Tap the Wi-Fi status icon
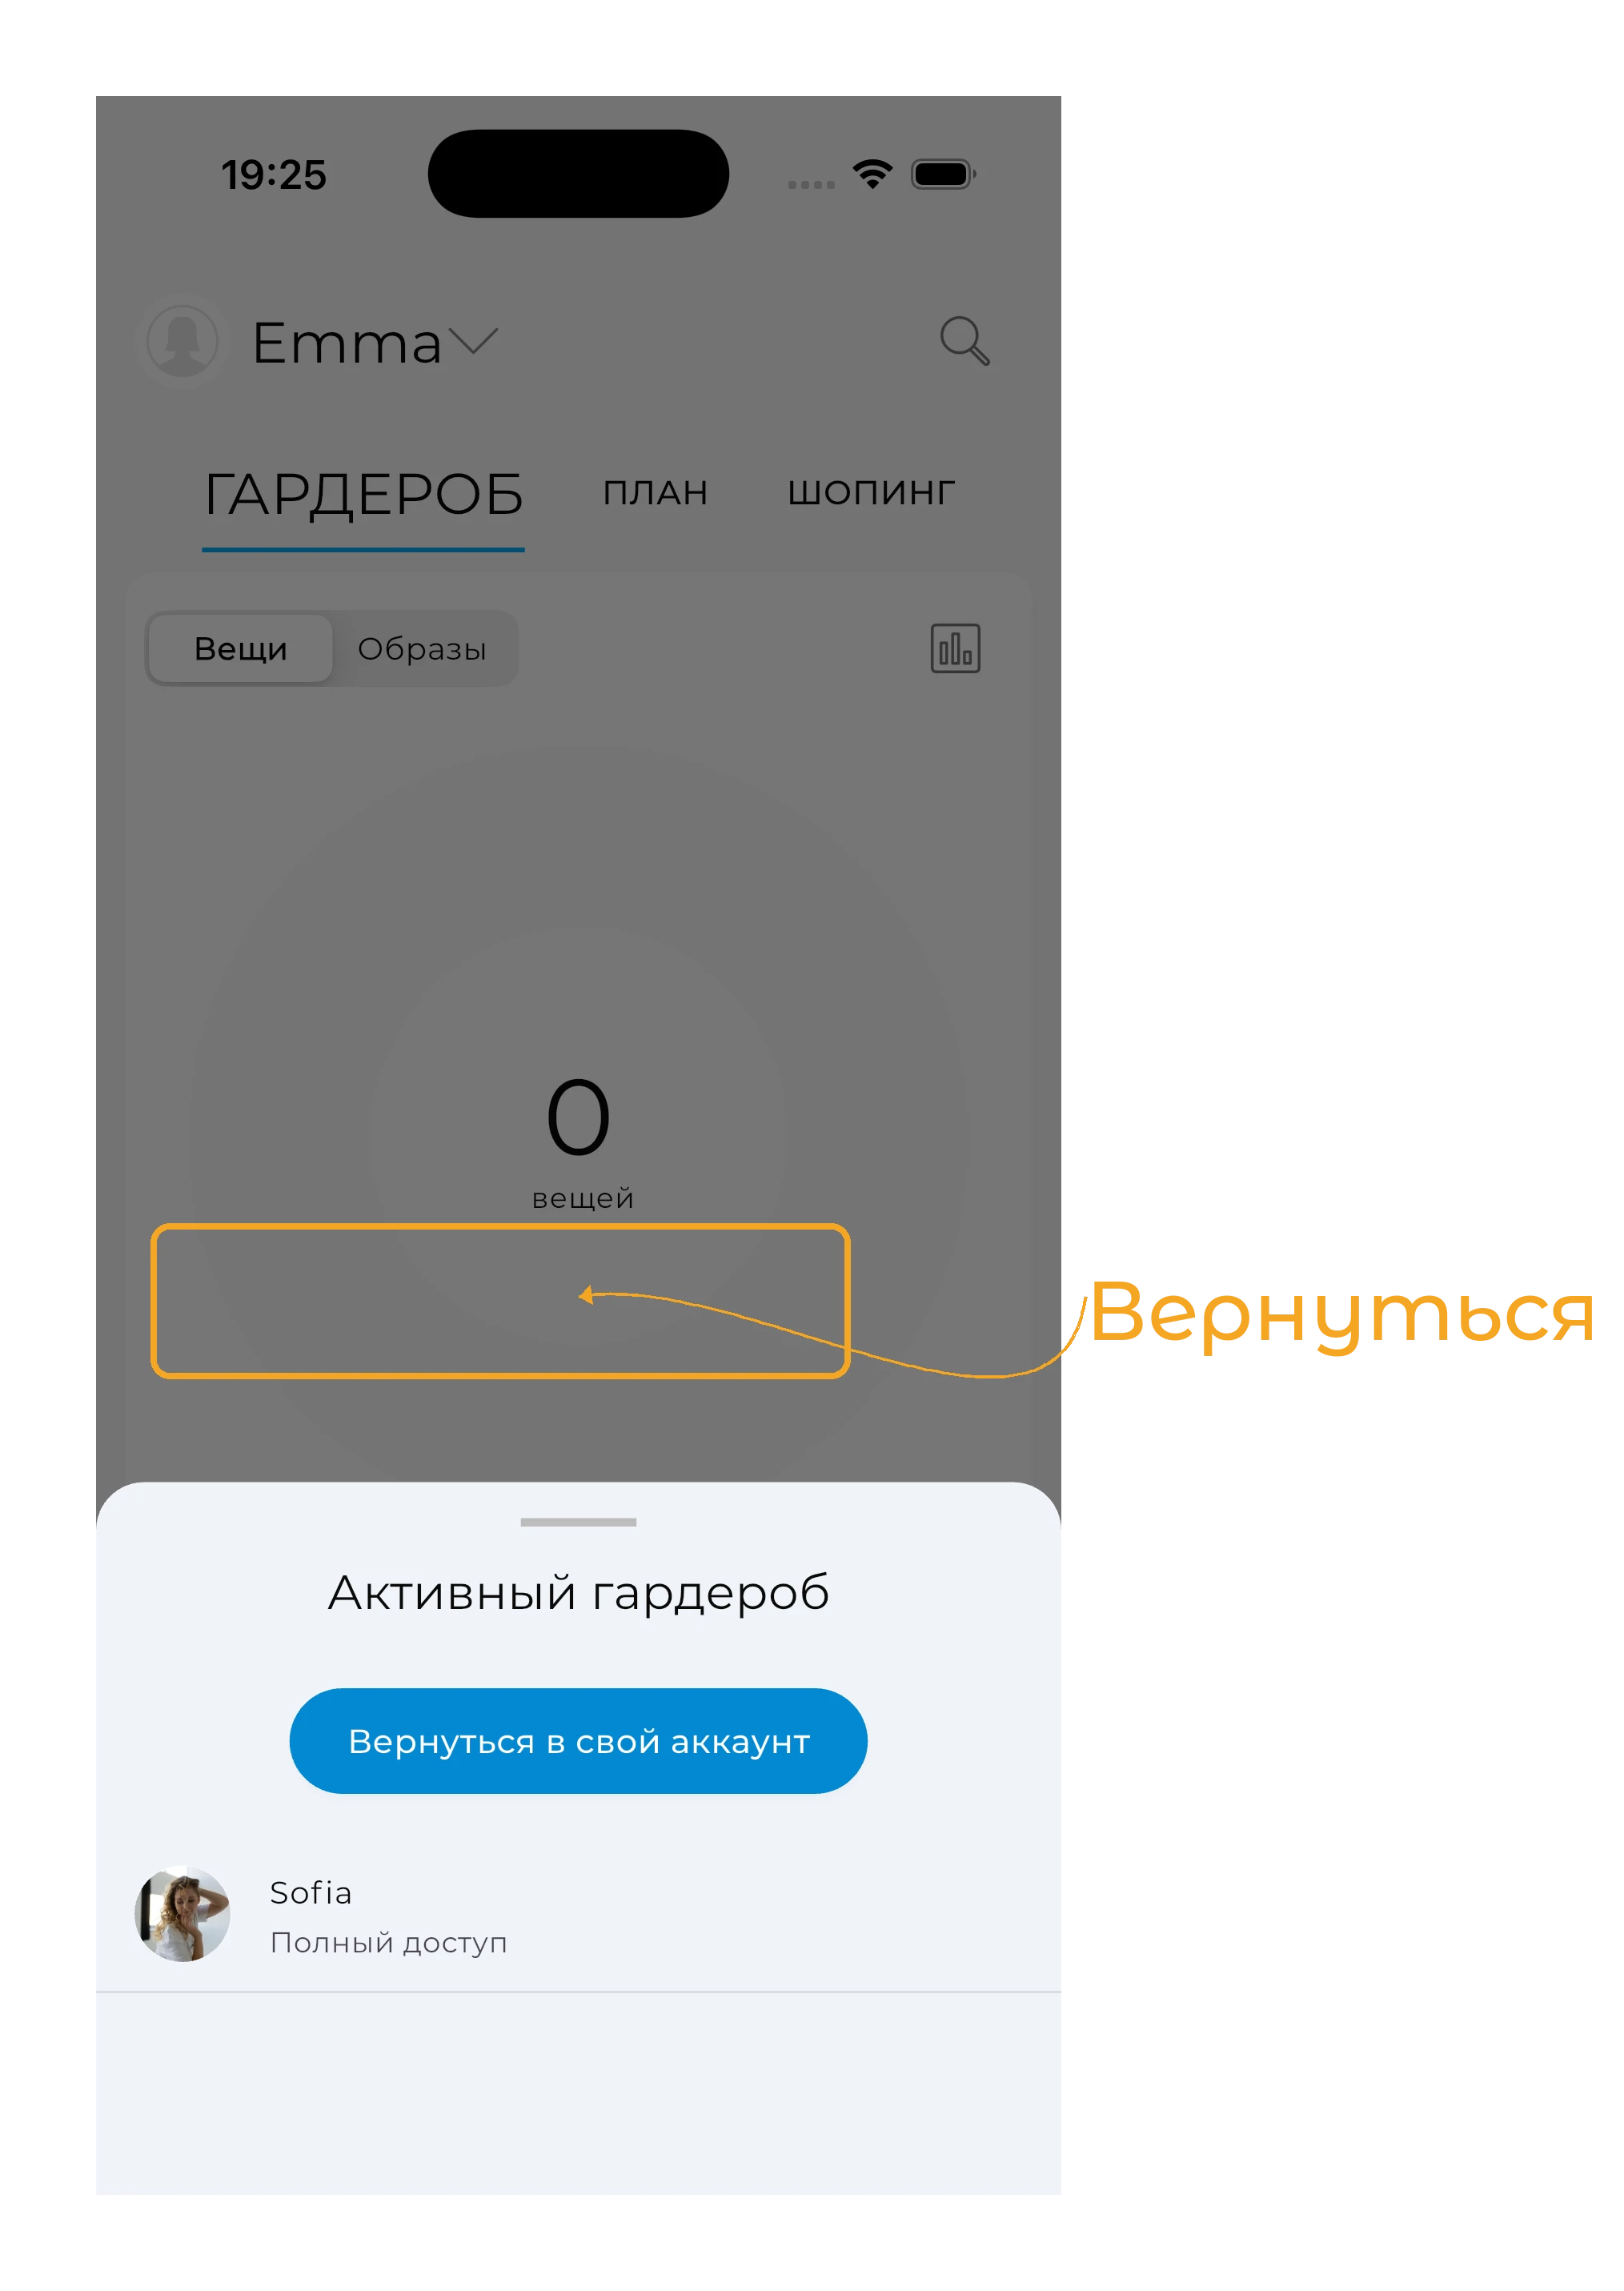The width and height of the screenshot is (1624, 2291). (x=872, y=174)
